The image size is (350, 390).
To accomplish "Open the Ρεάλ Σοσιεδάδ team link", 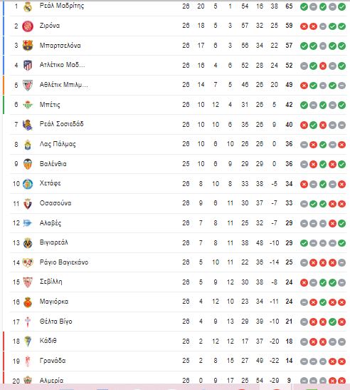I will [62, 124].
